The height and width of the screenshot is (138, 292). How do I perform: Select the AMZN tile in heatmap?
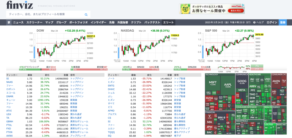pos(276,82)
